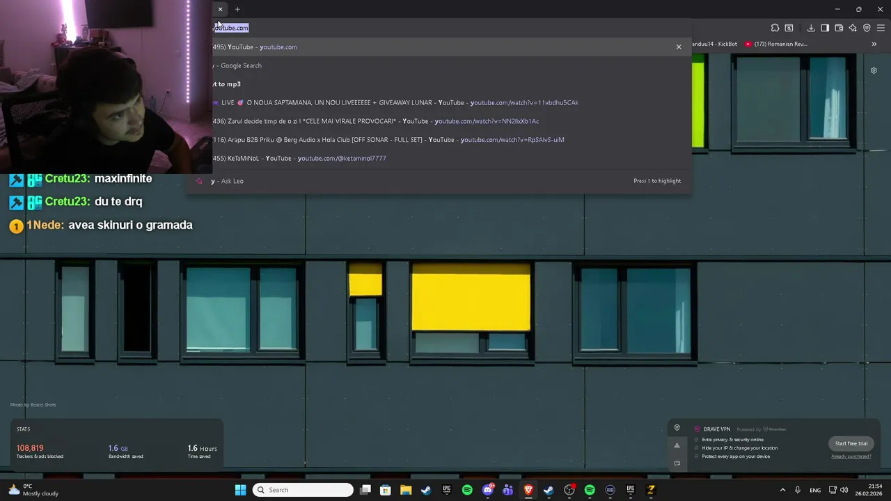The image size is (891, 501).
Task: Open the yellow Z app on taskbar
Action: coord(651,490)
